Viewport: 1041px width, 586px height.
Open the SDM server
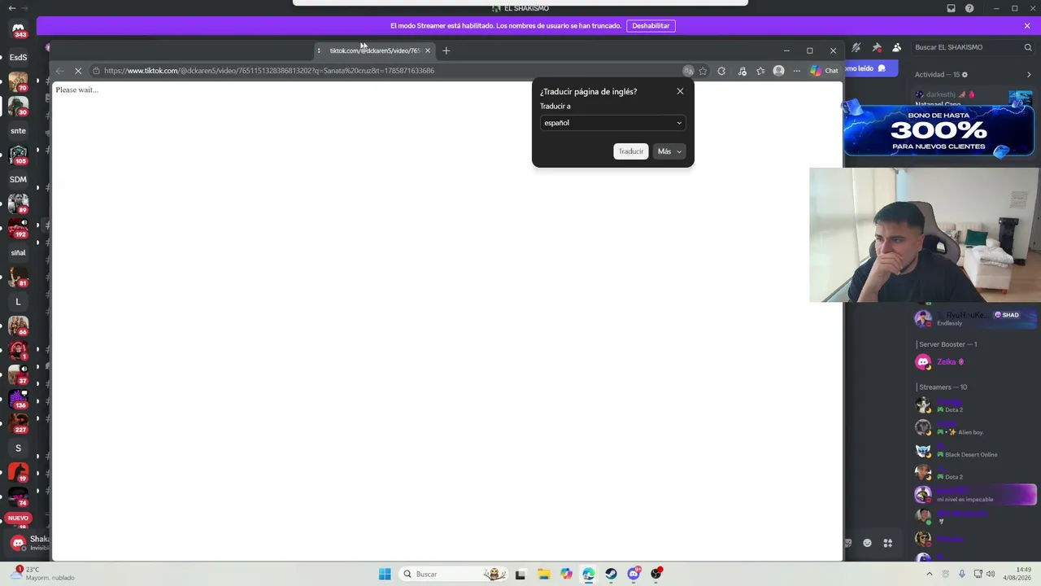pos(18,180)
